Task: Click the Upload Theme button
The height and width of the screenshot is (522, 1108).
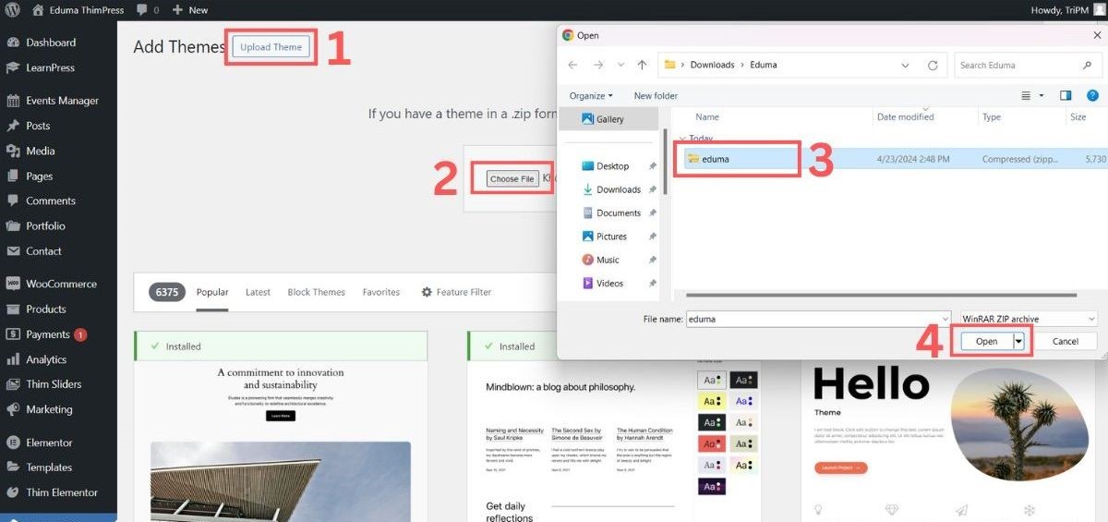Action: 271,47
